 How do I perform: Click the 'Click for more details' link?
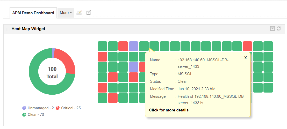tap(169, 110)
